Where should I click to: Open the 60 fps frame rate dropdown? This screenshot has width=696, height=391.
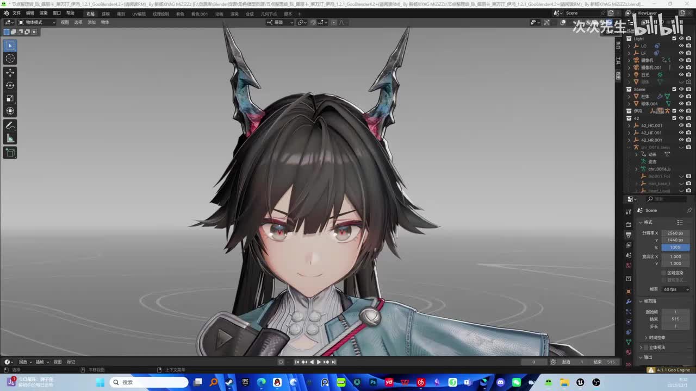point(675,289)
